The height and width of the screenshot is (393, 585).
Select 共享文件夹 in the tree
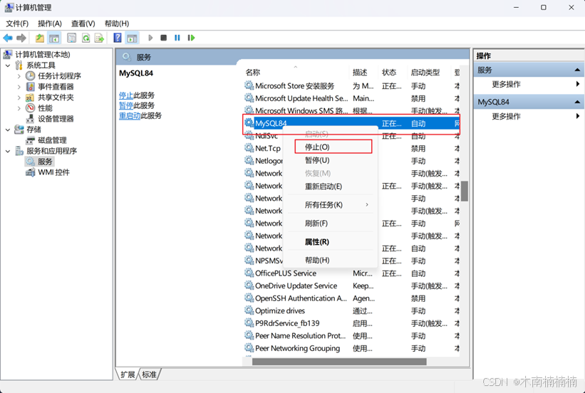click(x=56, y=98)
